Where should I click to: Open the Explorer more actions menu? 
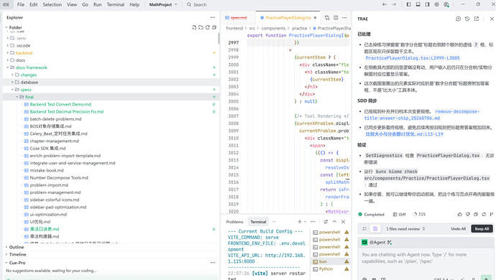[213, 17]
